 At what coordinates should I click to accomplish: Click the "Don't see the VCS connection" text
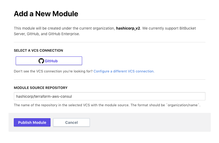click(x=53, y=71)
